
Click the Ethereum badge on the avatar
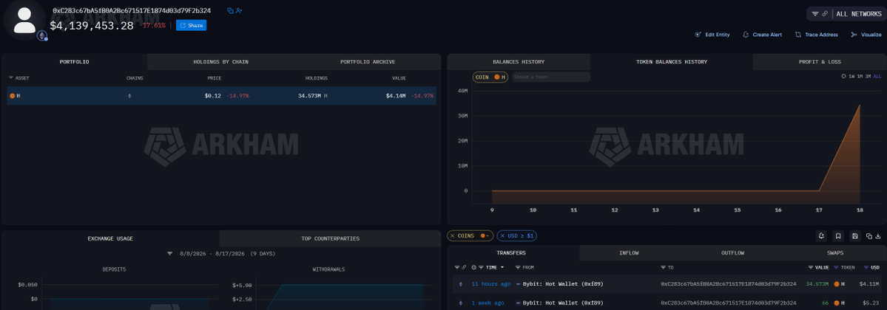(x=42, y=36)
